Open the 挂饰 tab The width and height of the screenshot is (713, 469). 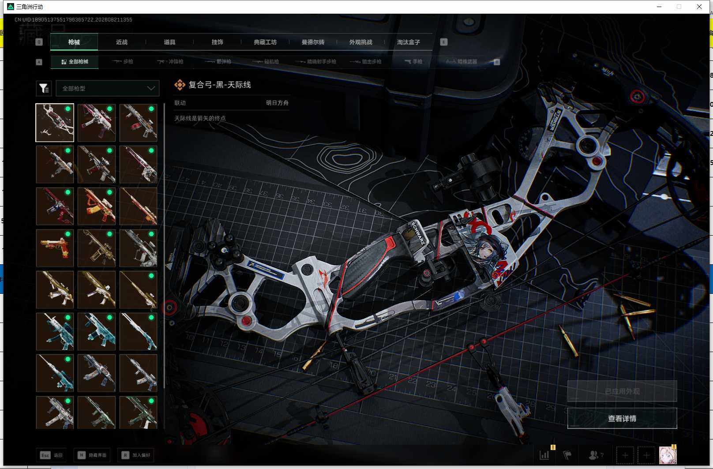(218, 42)
